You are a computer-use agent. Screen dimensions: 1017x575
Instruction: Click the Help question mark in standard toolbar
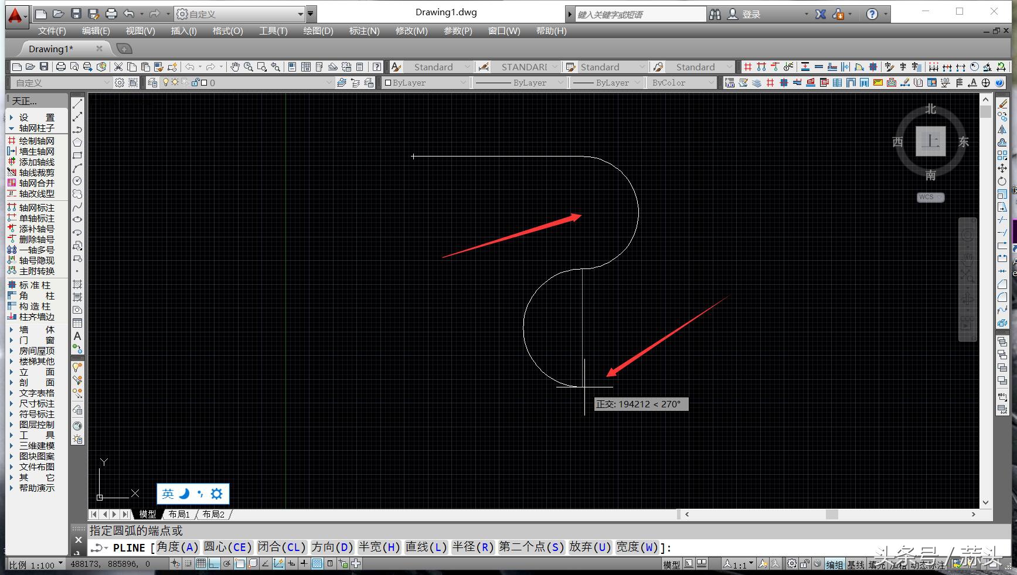pos(377,67)
